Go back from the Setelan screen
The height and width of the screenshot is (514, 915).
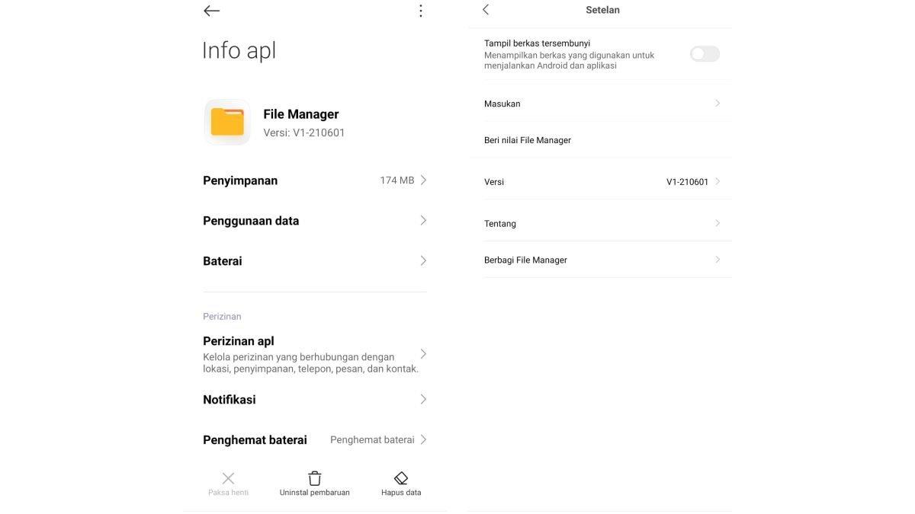[486, 10]
